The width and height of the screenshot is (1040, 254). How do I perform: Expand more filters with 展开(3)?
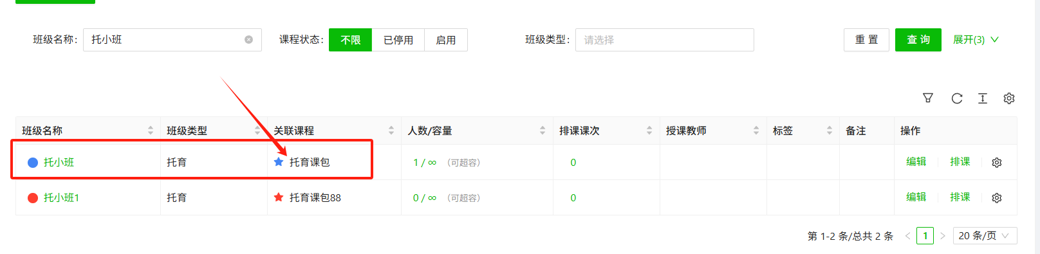976,40
